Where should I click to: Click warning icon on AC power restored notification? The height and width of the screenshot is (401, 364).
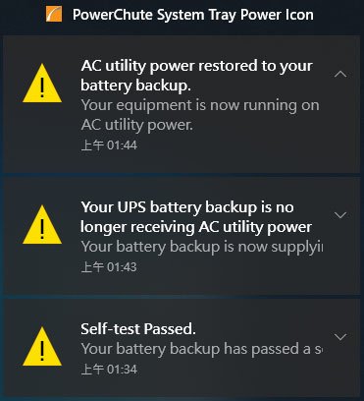pos(42,84)
